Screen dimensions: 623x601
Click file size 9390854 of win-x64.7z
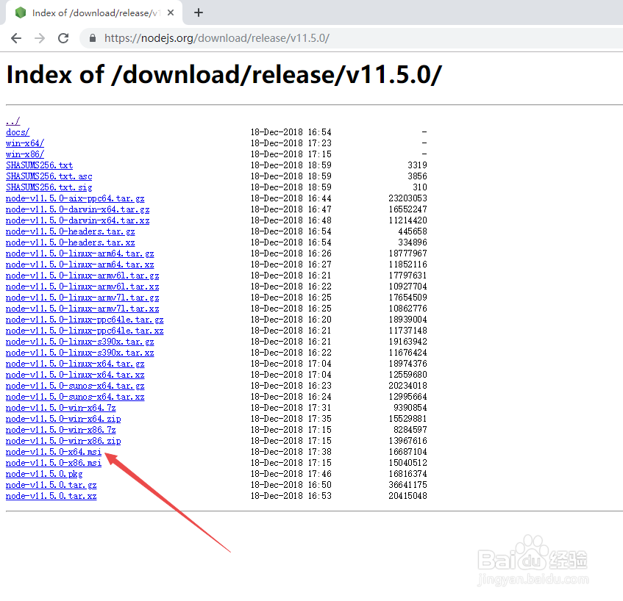[410, 408]
